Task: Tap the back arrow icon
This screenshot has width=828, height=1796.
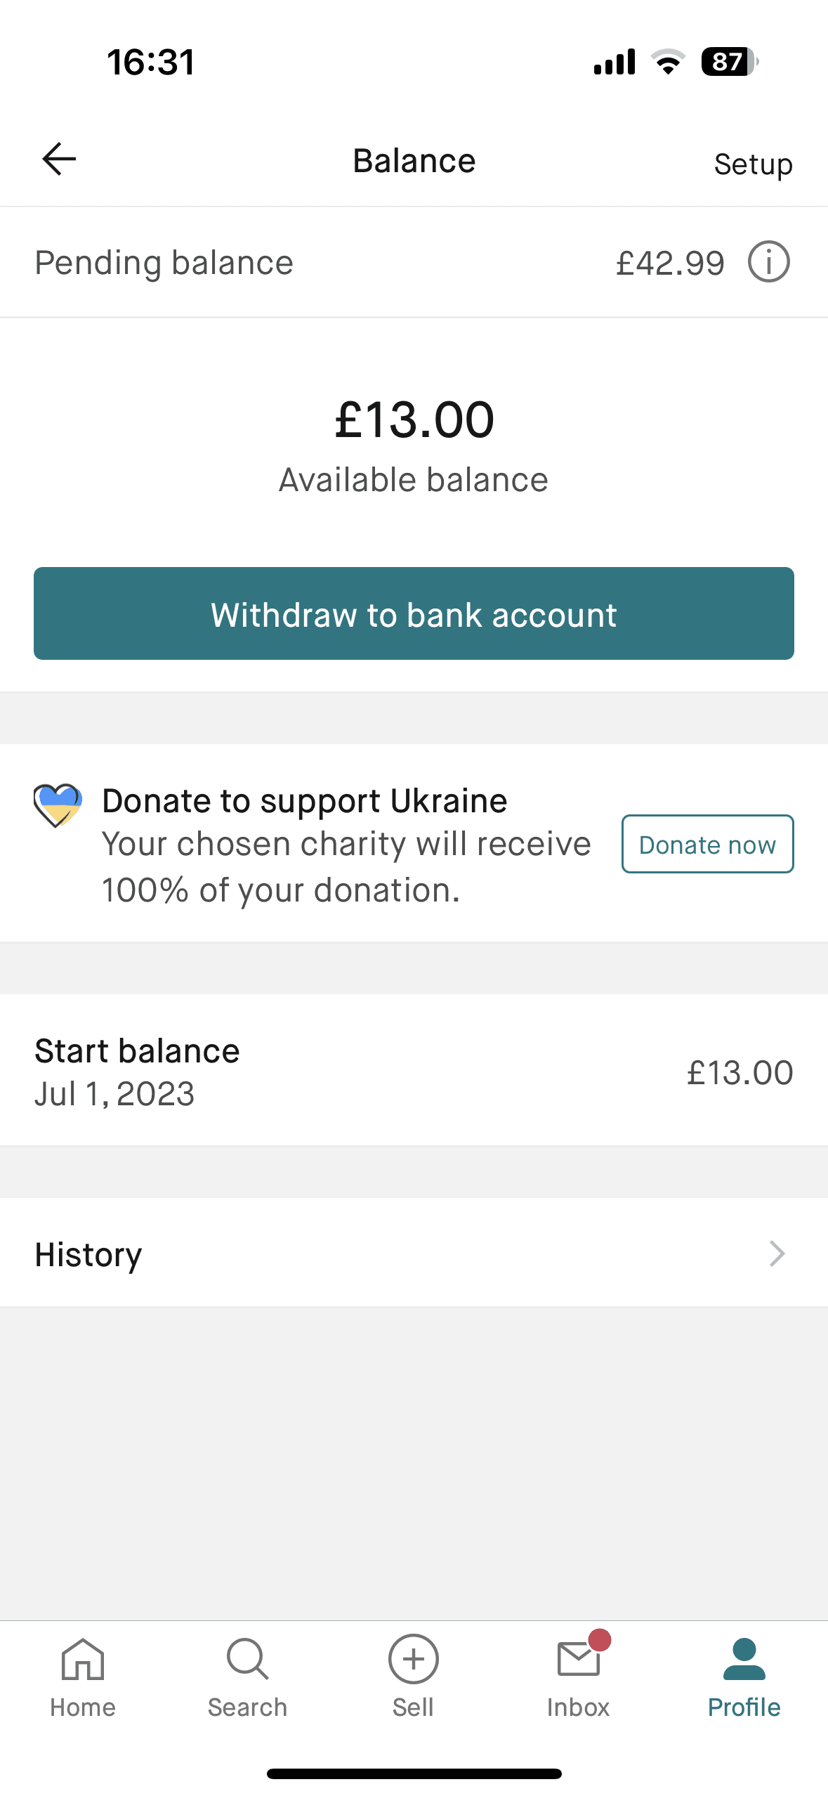Action: pyautogui.click(x=59, y=160)
